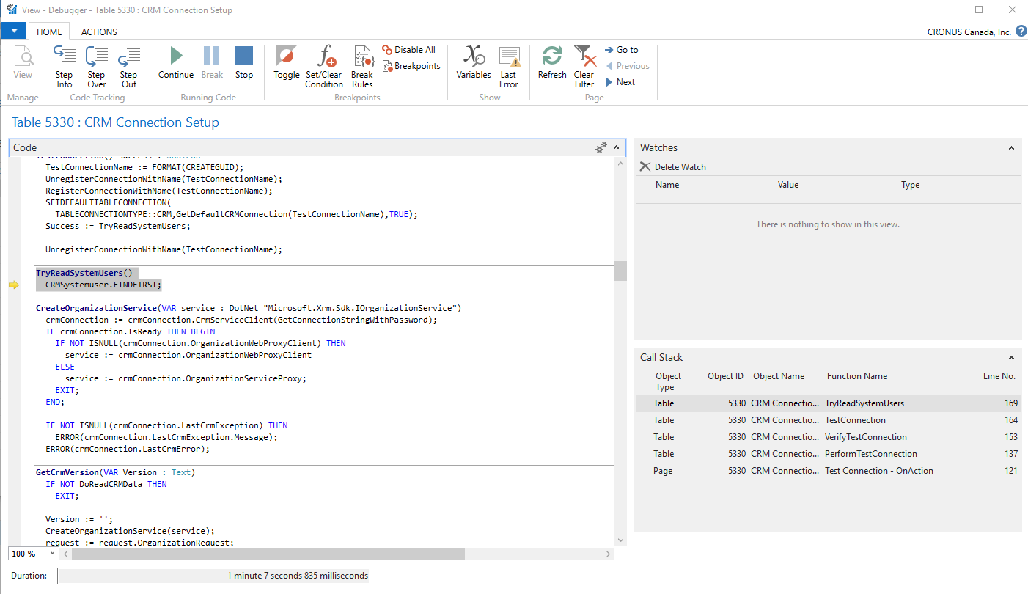Open the Breakpoints list
This screenshot has height=594, width=1028.
tap(411, 66)
